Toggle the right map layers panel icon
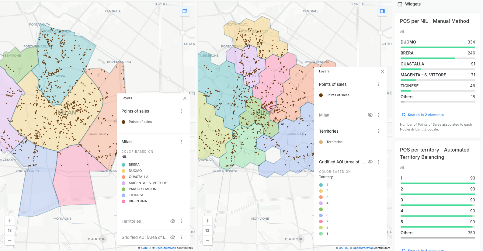483x251 pixels. tap(382, 11)
